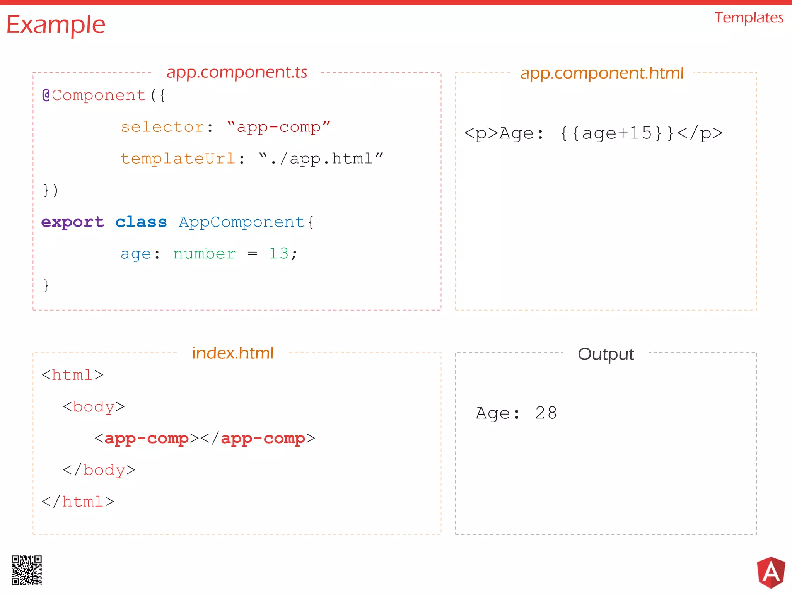Select the app.component.html file heading
792x594 pixels.
[602, 73]
